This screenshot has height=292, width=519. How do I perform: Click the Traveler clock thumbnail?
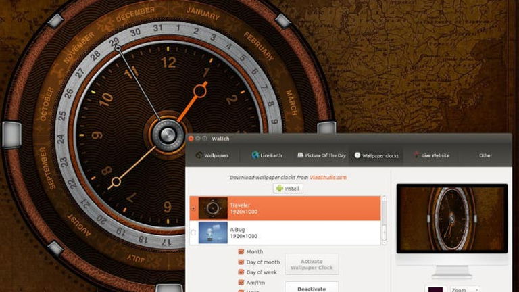(213, 208)
